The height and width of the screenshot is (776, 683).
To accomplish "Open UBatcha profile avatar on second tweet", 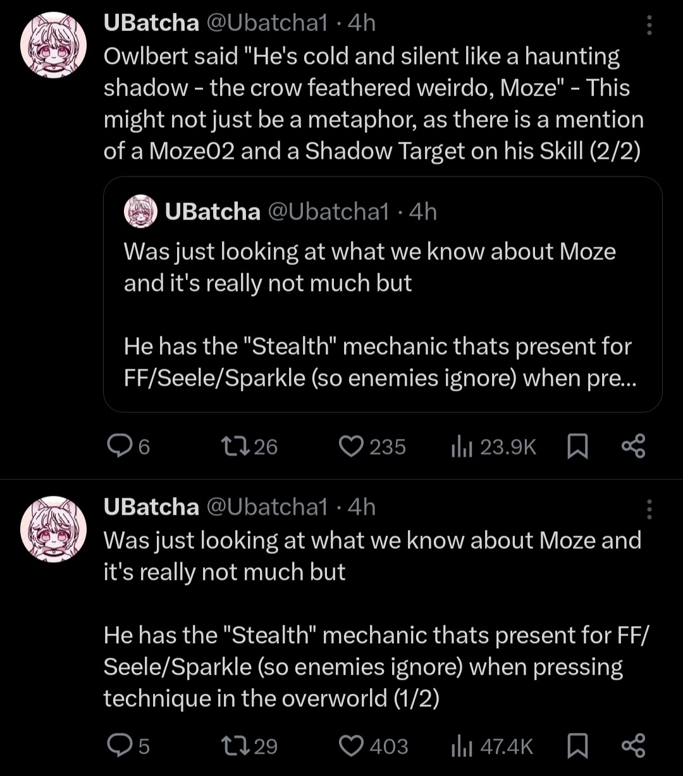I will 53,527.
